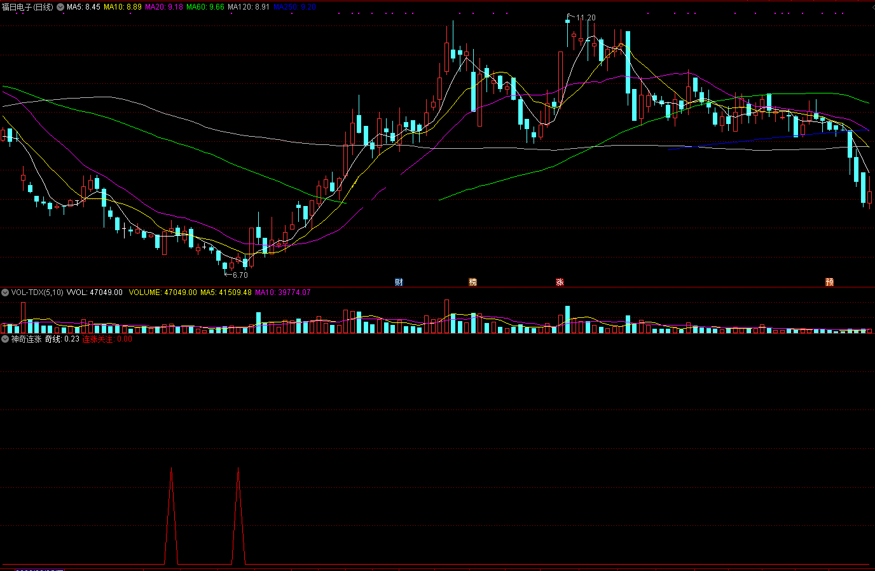Click the 6.70 low price label

pos(240,275)
